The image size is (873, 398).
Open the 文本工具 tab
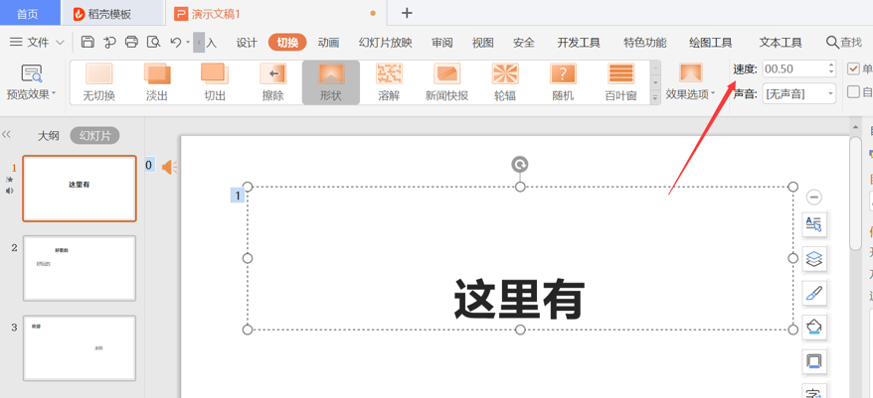coord(781,43)
